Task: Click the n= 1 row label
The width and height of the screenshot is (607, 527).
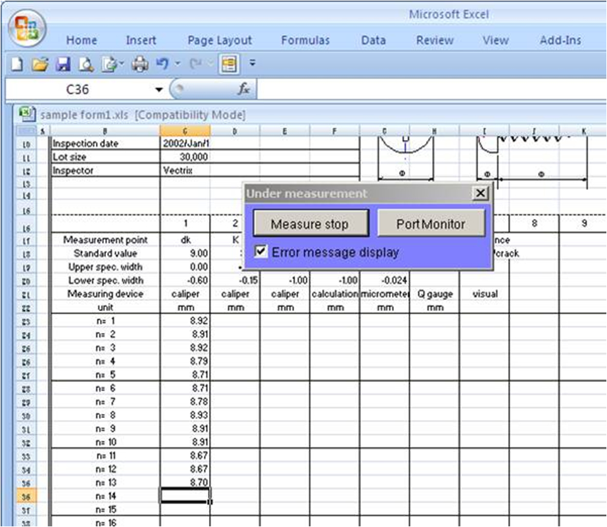Action: (106, 321)
